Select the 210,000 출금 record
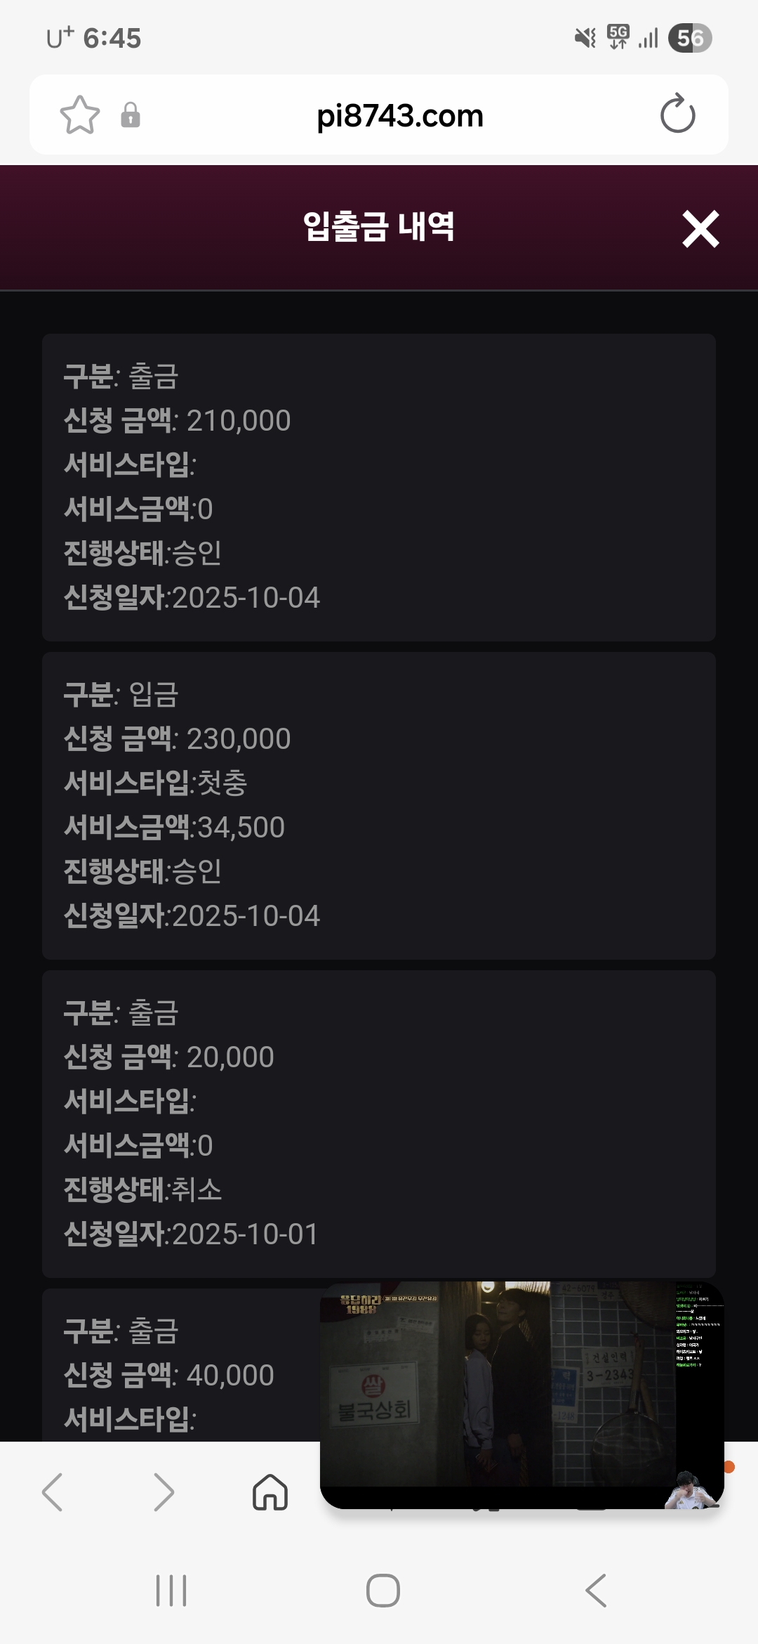758x1644 pixels. pos(379,487)
